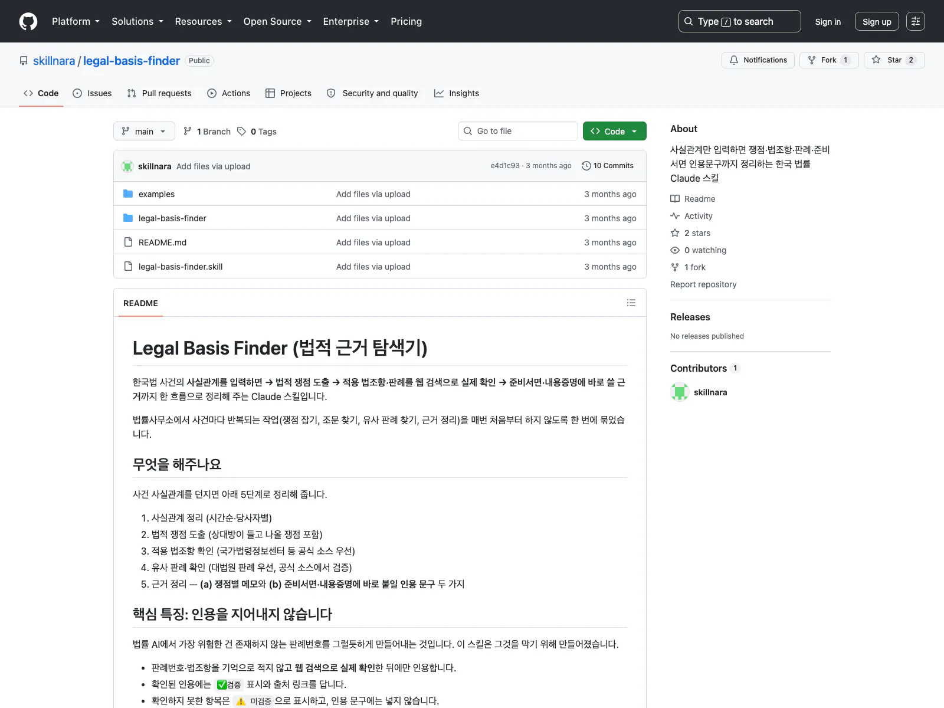View the 0 Tags link
The height and width of the screenshot is (708, 944).
pos(257,131)
